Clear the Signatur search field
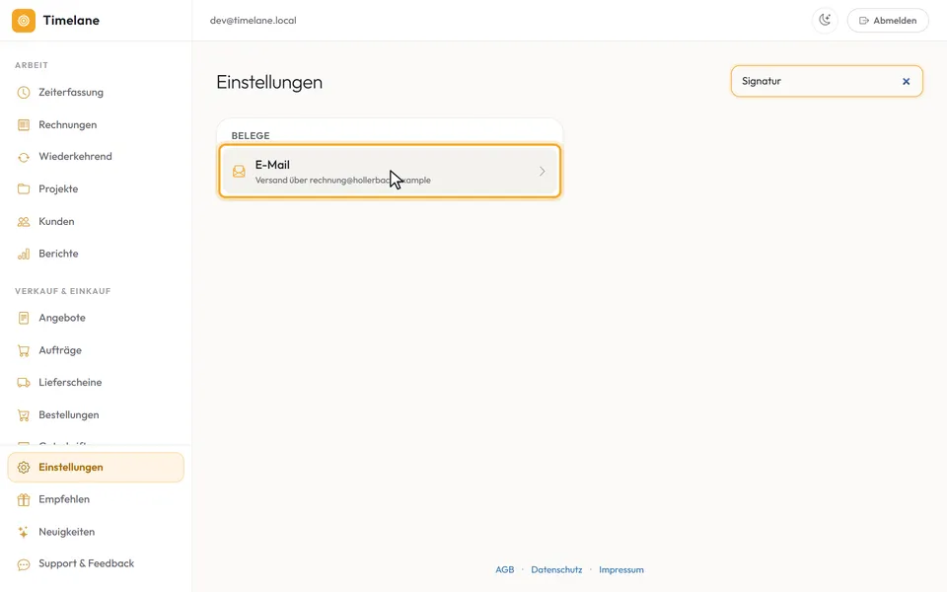Screen dimensions: 947x592 click(906, 81)
